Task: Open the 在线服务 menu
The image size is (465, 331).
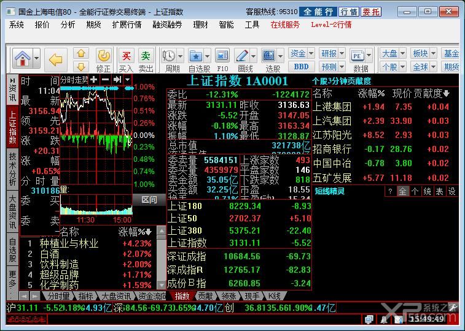Action: click(x=285, y=25)
